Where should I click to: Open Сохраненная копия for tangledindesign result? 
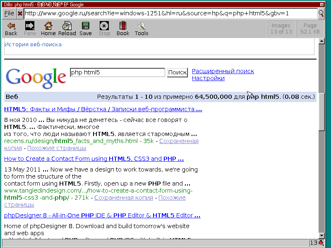[123, 198]
